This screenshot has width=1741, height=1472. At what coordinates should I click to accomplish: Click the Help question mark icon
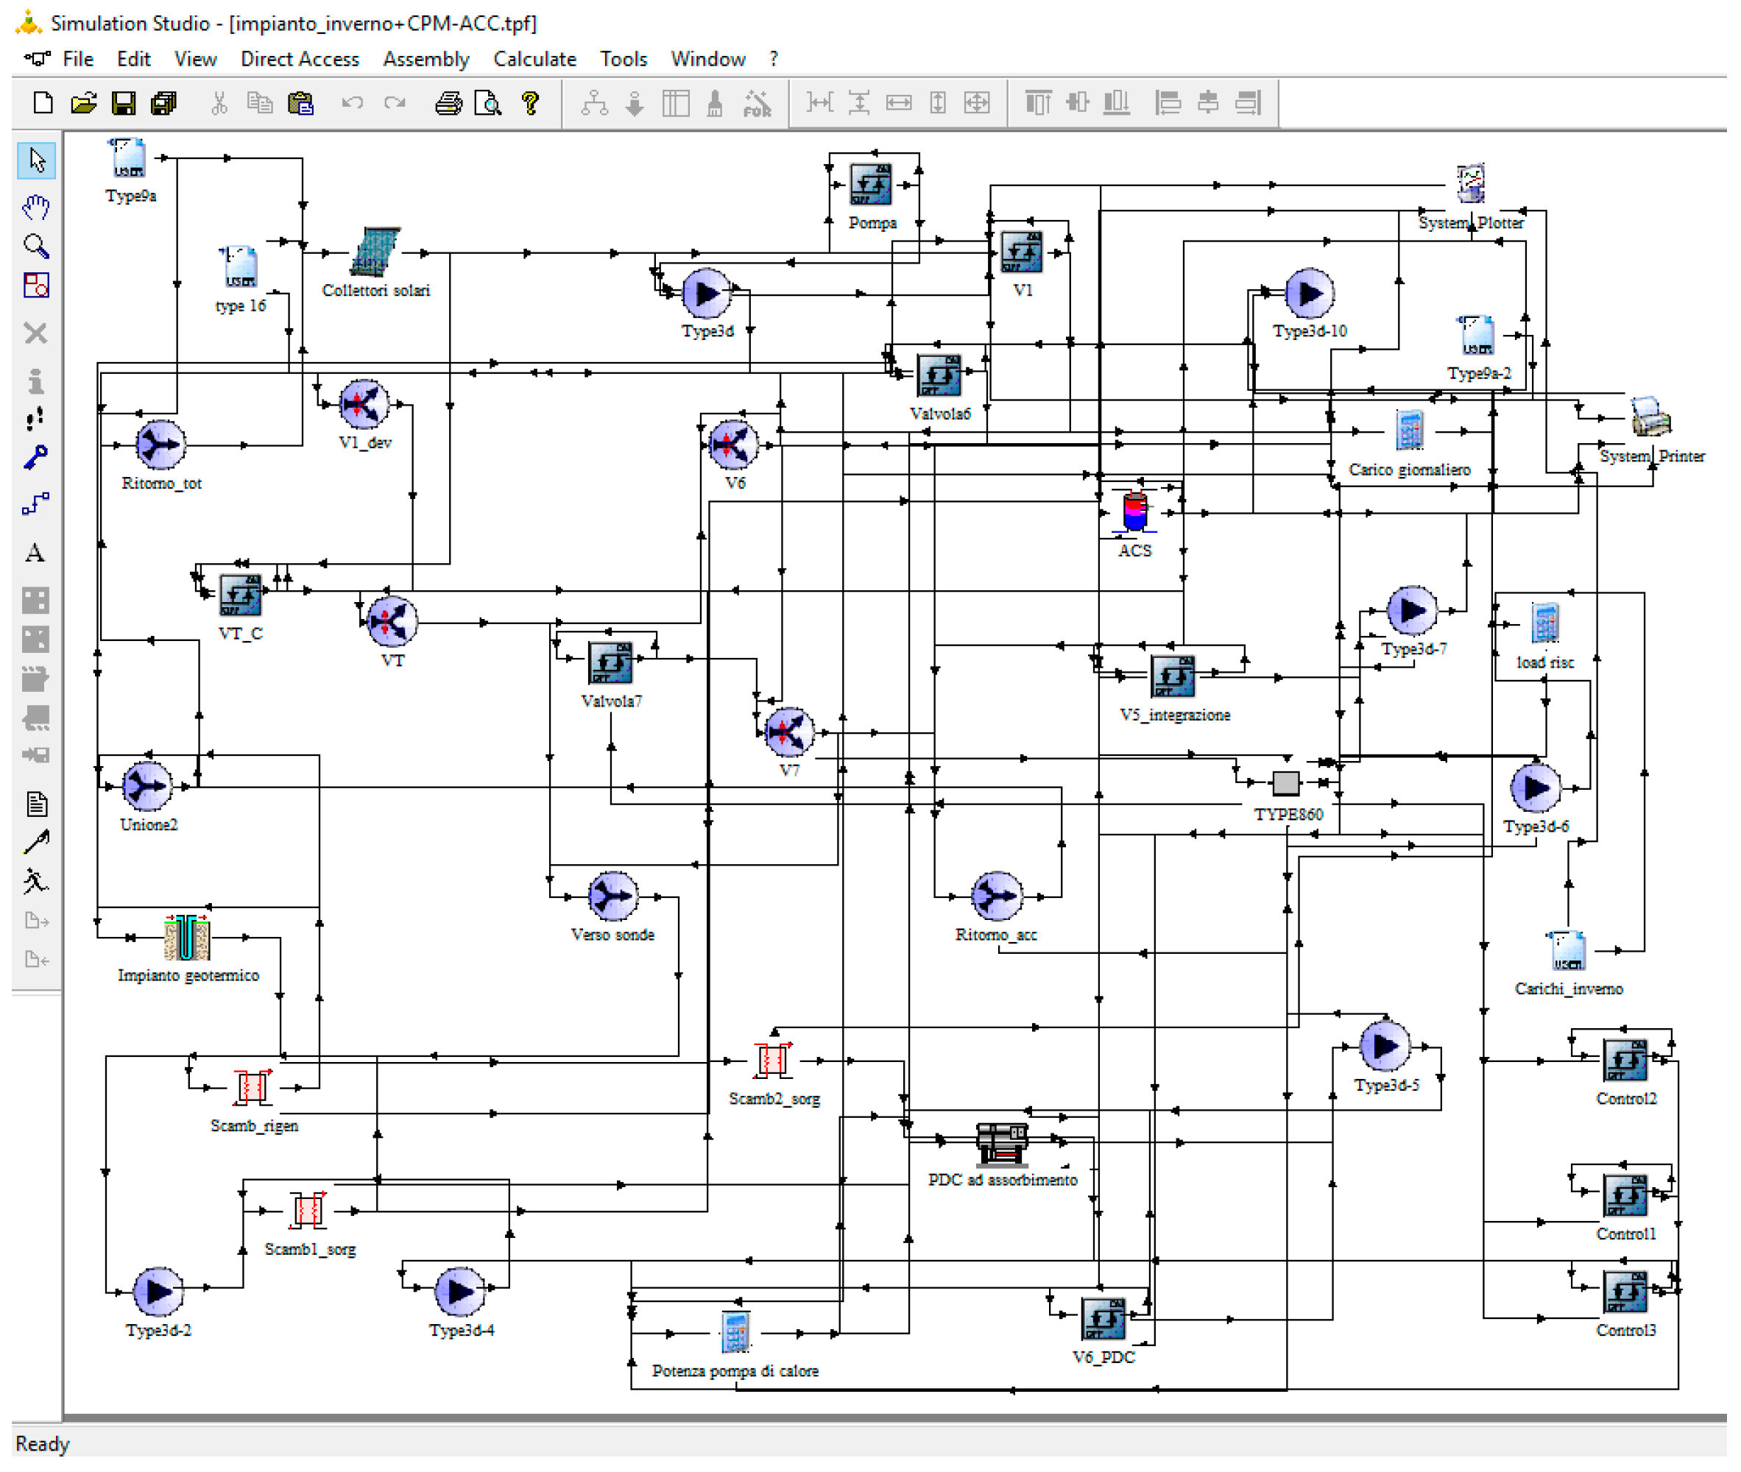[530, 104]
